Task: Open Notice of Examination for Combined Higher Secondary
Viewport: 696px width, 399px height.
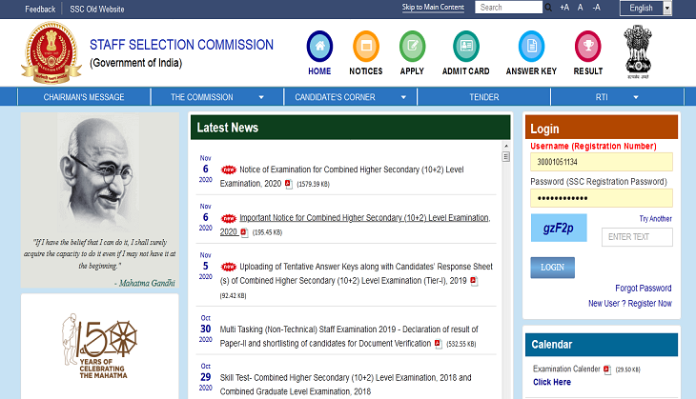Action: click(341, 176)
